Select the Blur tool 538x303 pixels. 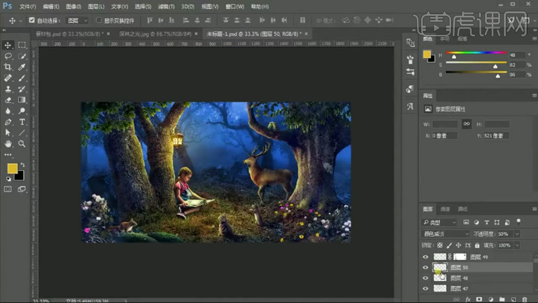(8, 111)
